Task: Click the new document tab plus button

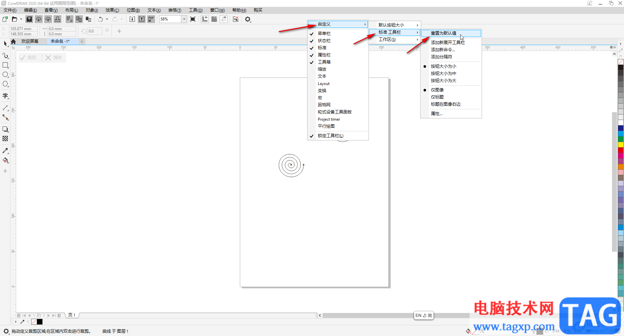Action: [x=82, y=41]
